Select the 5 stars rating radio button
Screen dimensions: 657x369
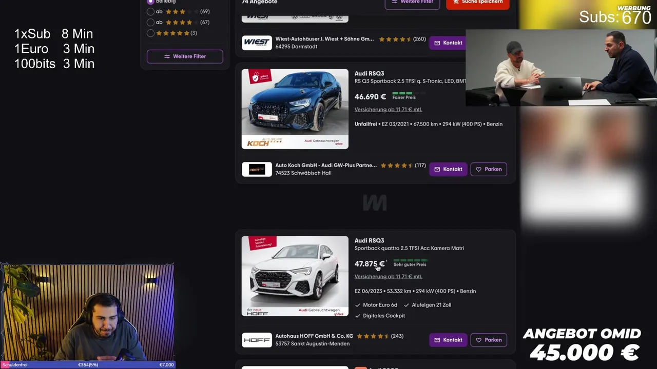(x=150, y=33)
